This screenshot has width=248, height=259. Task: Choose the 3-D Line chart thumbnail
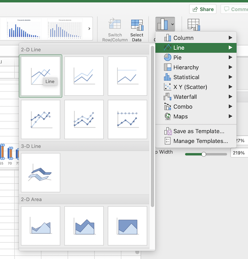tap(41, 172)
